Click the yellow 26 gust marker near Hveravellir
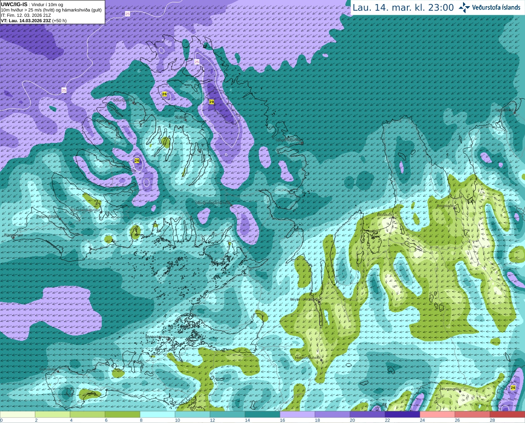The width and height of the screenshot is (525, 423). [x=513, y=387]
